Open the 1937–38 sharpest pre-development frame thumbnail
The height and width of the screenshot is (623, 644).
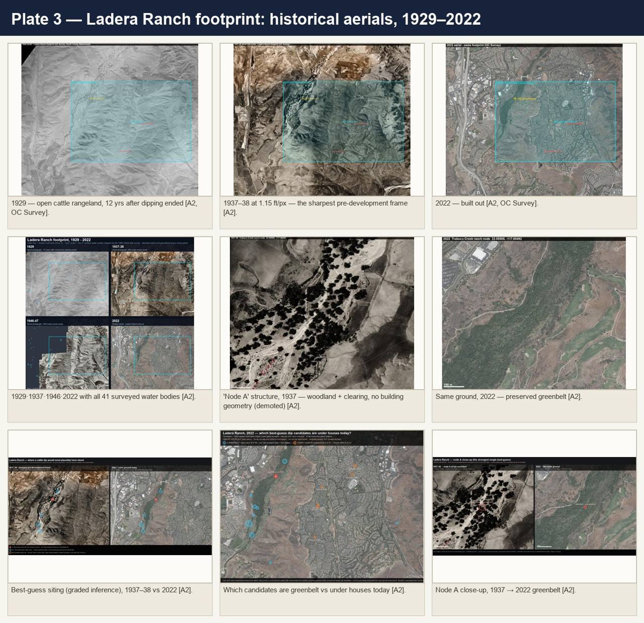322,120
